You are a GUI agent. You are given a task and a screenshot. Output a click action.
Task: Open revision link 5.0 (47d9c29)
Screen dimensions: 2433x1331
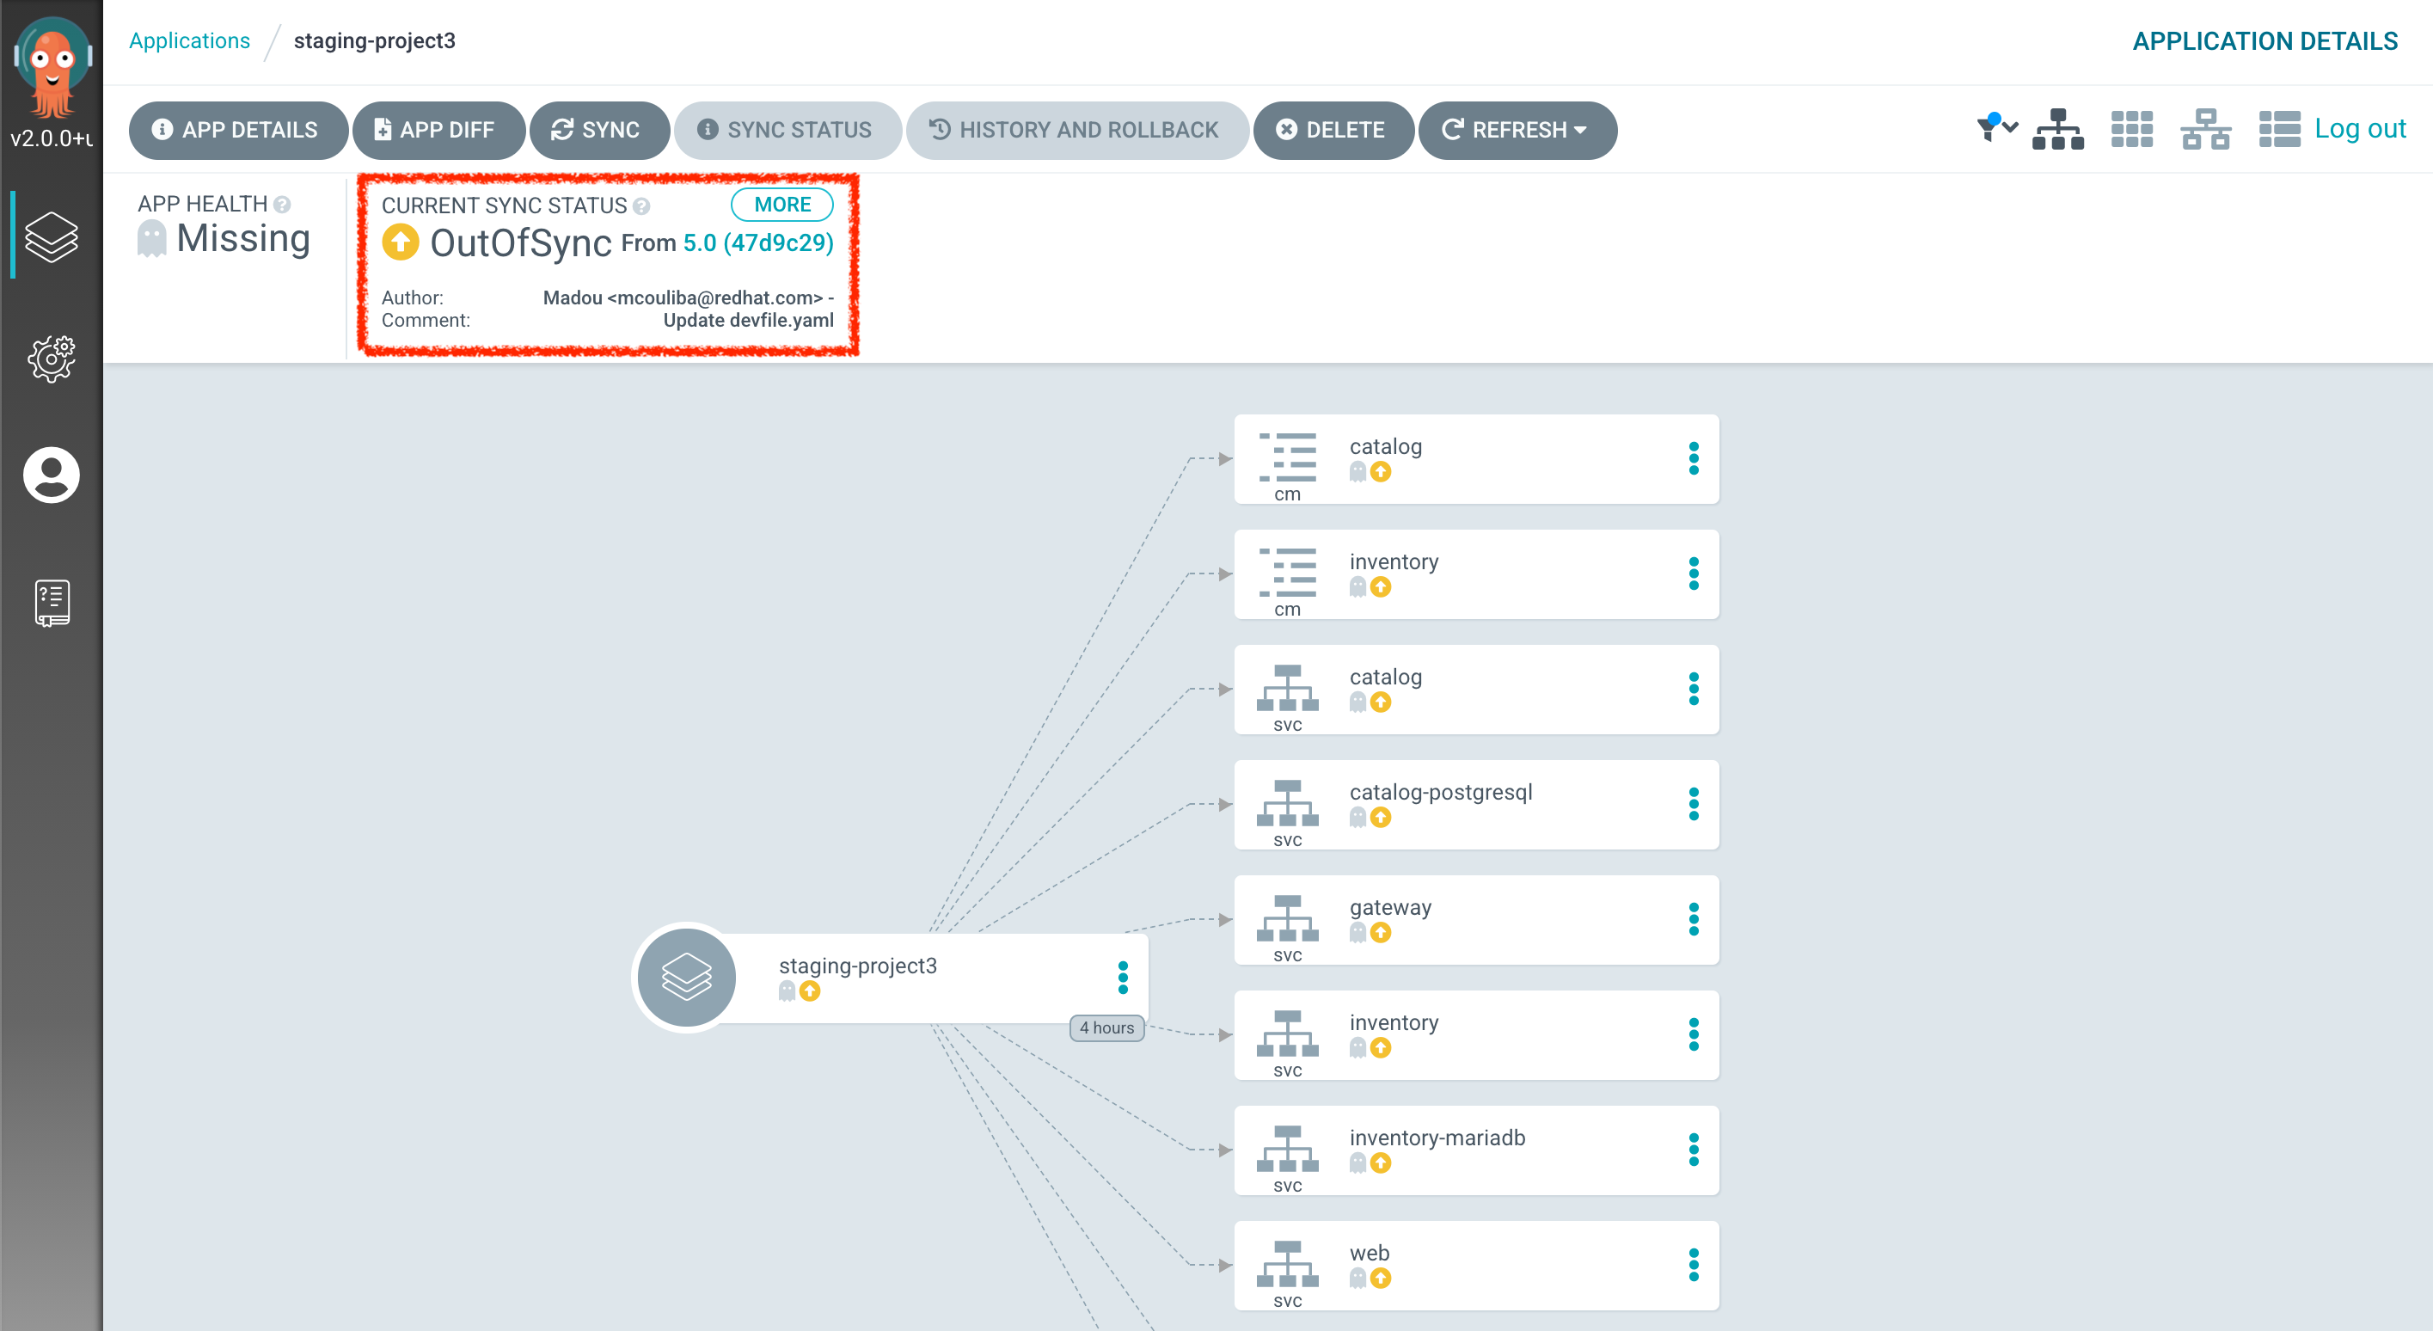point(757,243)
